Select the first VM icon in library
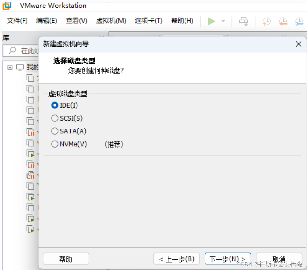 click(x=30, y=78)
